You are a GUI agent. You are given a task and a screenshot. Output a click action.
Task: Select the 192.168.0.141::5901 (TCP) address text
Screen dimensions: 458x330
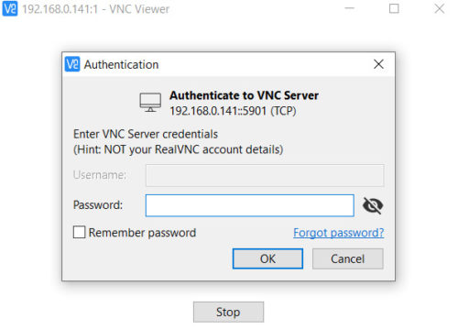[233, 111]
